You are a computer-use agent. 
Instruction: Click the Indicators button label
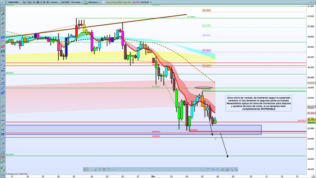(93, 2)
